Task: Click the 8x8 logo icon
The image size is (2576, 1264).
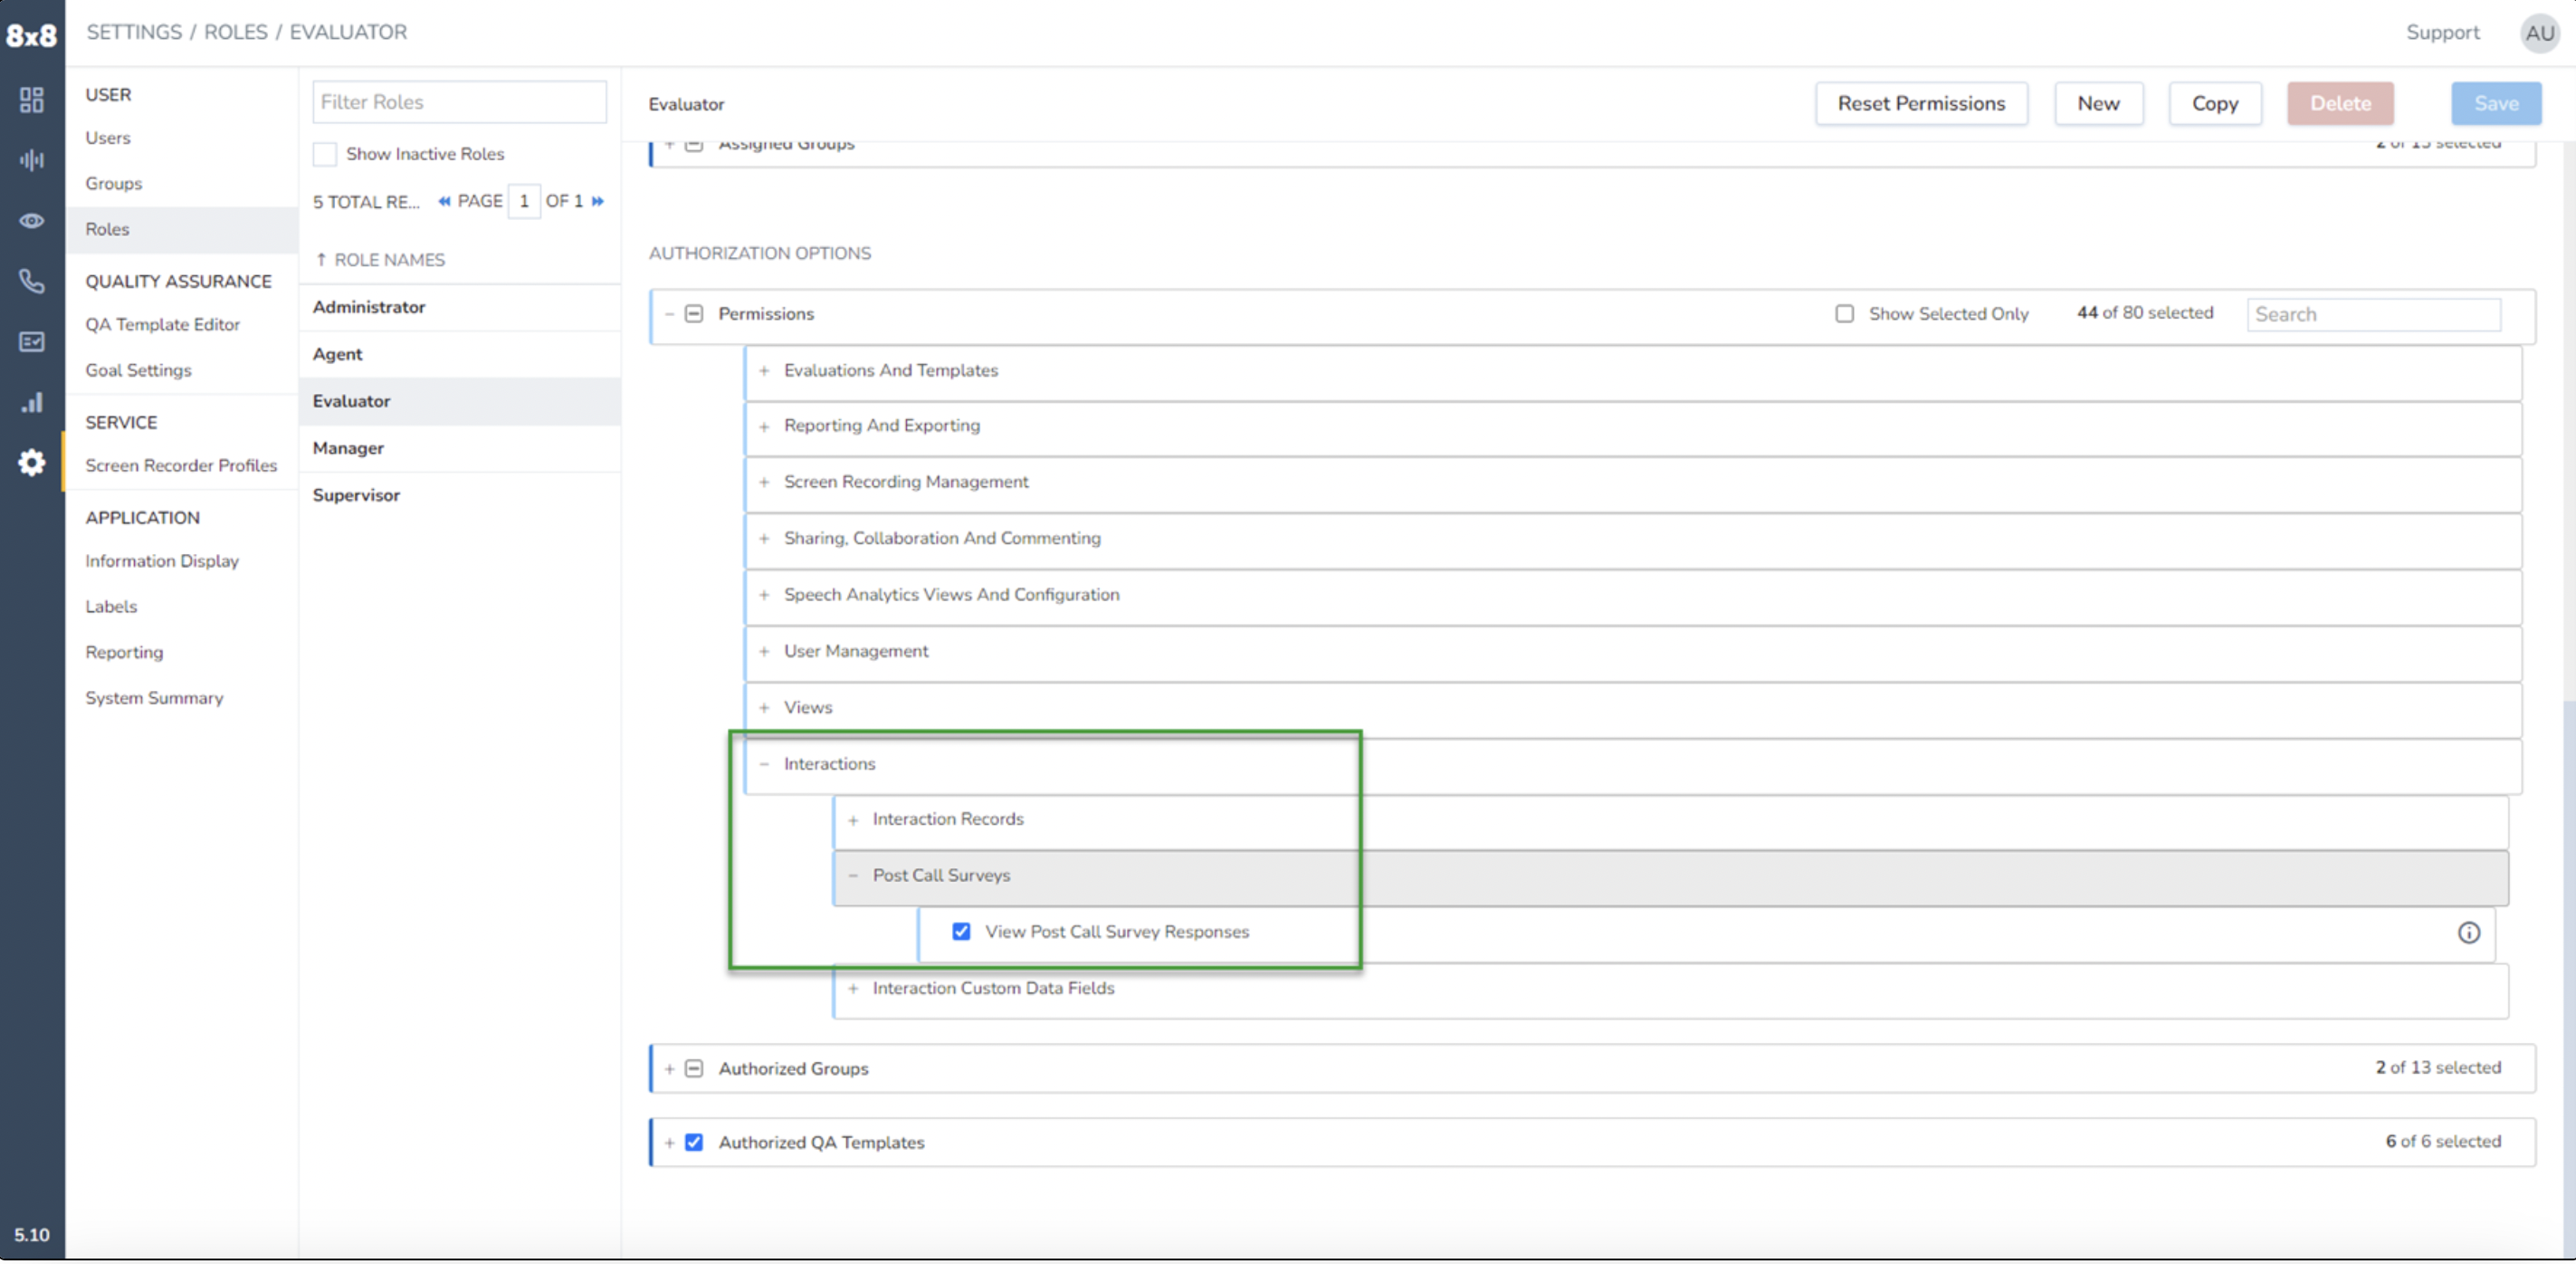Action: pyautogui.click(x=32, y=36)
